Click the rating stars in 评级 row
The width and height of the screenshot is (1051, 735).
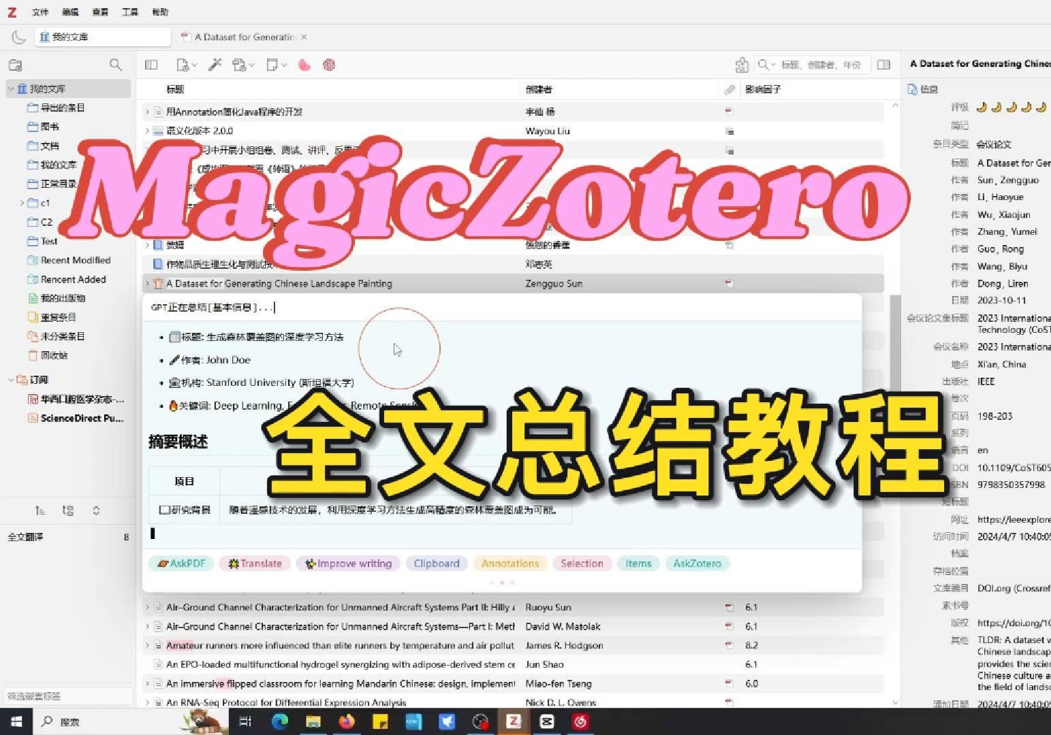pos(1011,107)
